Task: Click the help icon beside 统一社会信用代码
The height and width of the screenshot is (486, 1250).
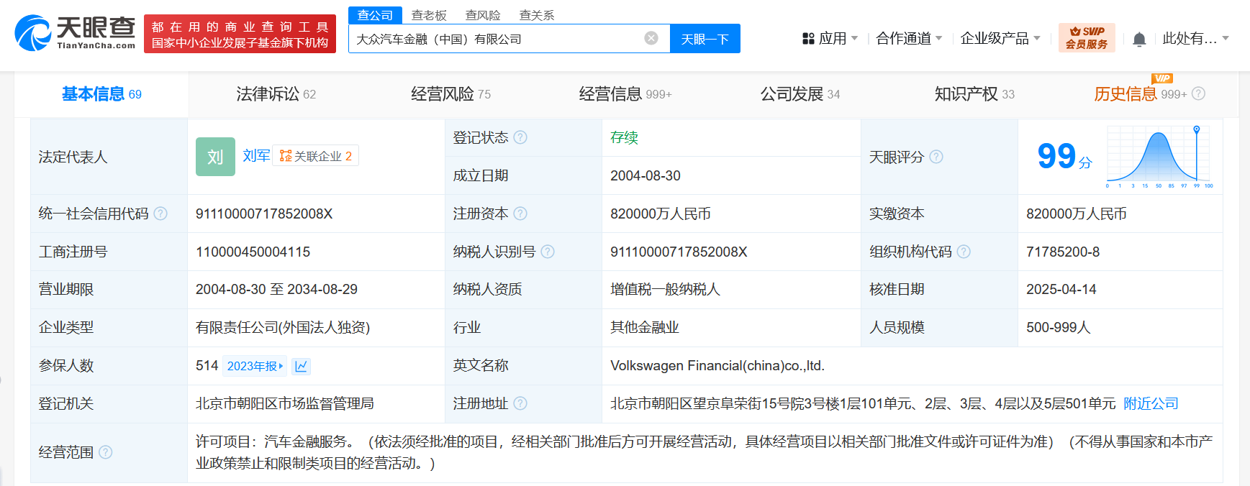Action: [160, 214]
